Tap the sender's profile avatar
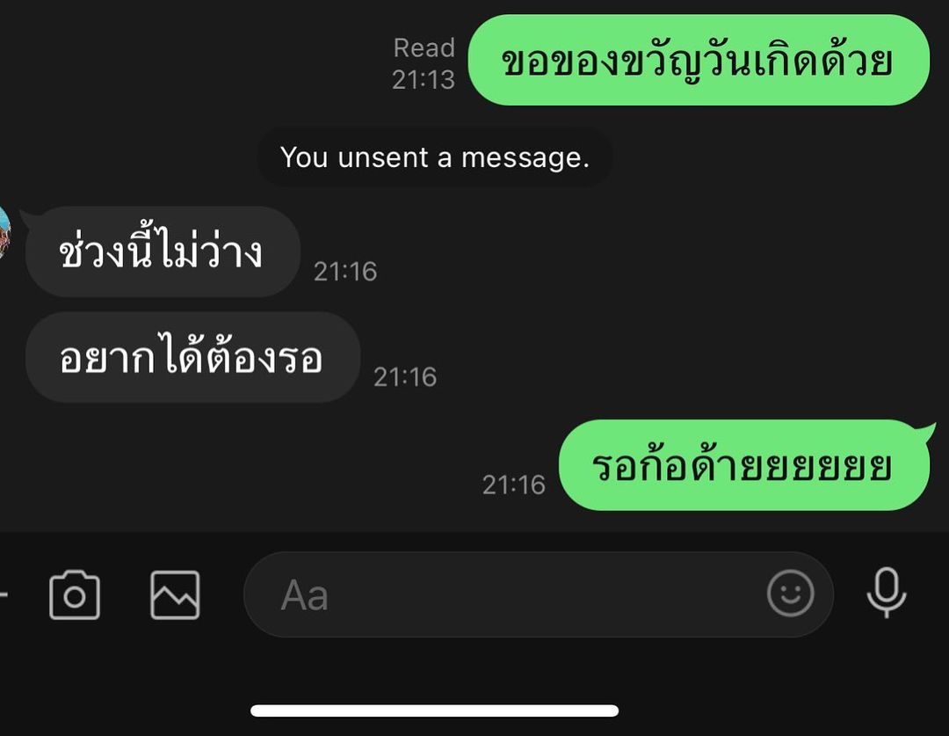Viewport: 949px width, 736px height. tap(5, 233)
